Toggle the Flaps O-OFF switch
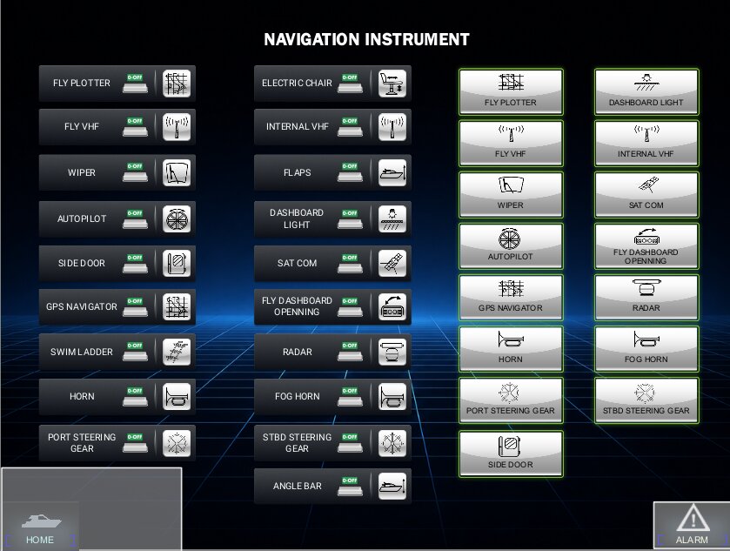 pyautogui.click(x=350, y=172)
